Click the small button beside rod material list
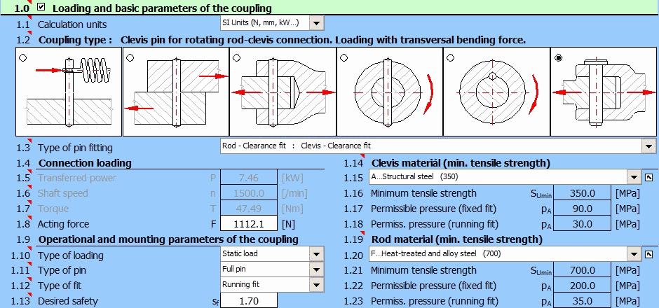Screen dimensions: 659x308 coord(650,254)
